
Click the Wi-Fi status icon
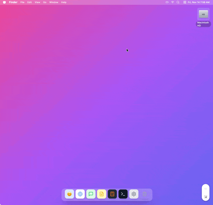click(x=173, y=2)
